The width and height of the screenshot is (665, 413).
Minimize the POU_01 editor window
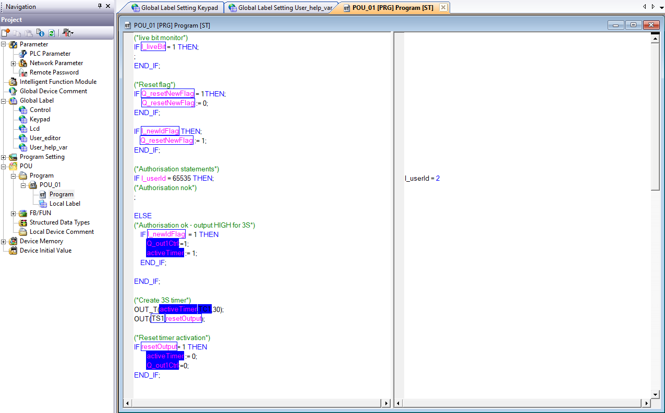tap(615, 25)
